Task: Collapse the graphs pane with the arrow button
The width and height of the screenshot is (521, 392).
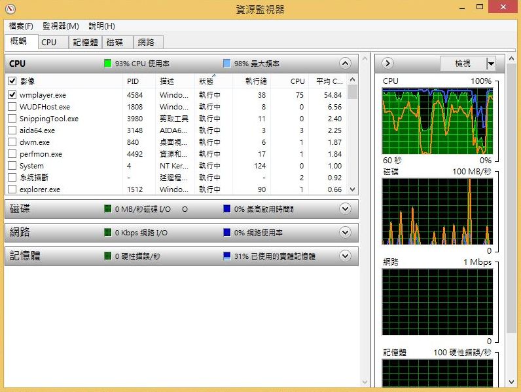Action: coord(387,63)
